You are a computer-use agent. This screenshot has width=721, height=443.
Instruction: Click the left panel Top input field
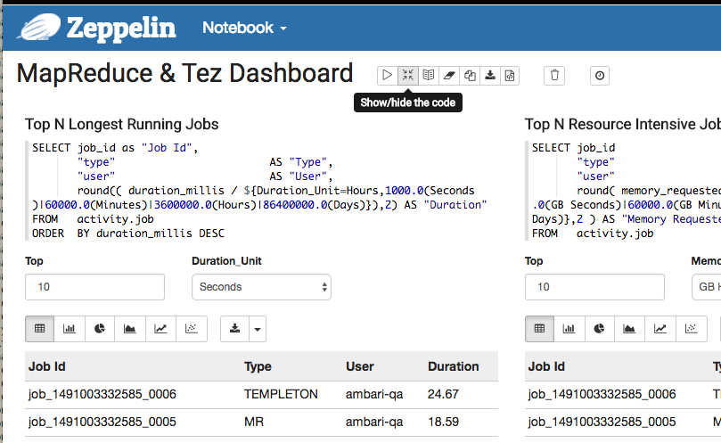[95, 287]
